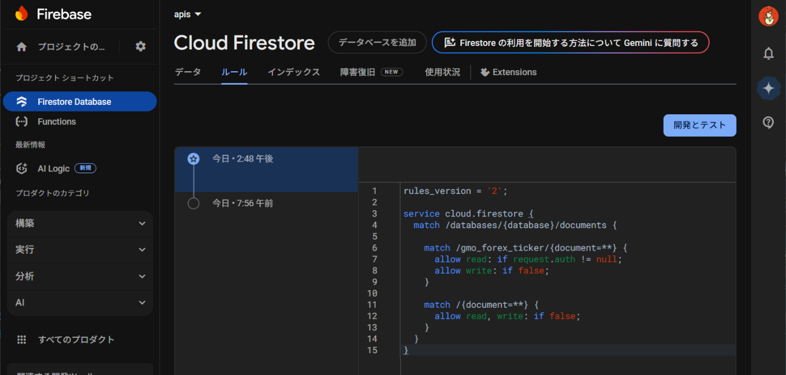Open AI Logic sidebar item
This screenshot has height=375, width=786.
coord(80,168)
